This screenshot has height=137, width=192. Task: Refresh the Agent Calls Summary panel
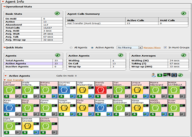[x=183, y=13]
